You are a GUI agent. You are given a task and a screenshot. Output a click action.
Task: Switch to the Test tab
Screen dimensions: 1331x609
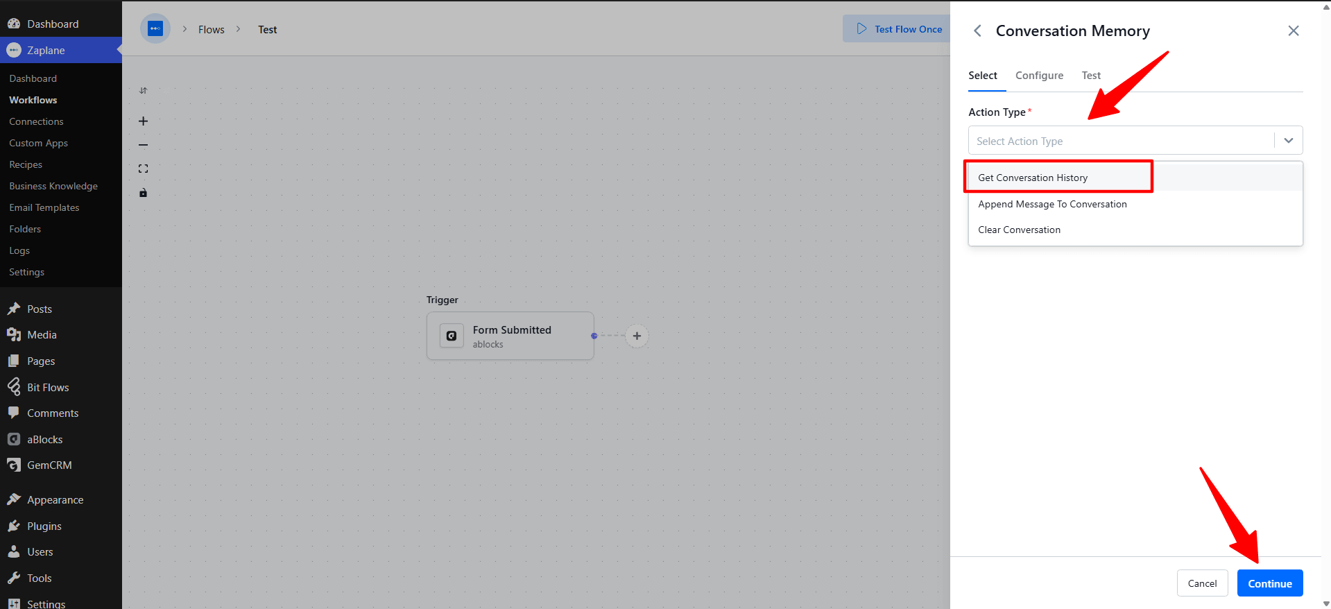coord(1091,75)
